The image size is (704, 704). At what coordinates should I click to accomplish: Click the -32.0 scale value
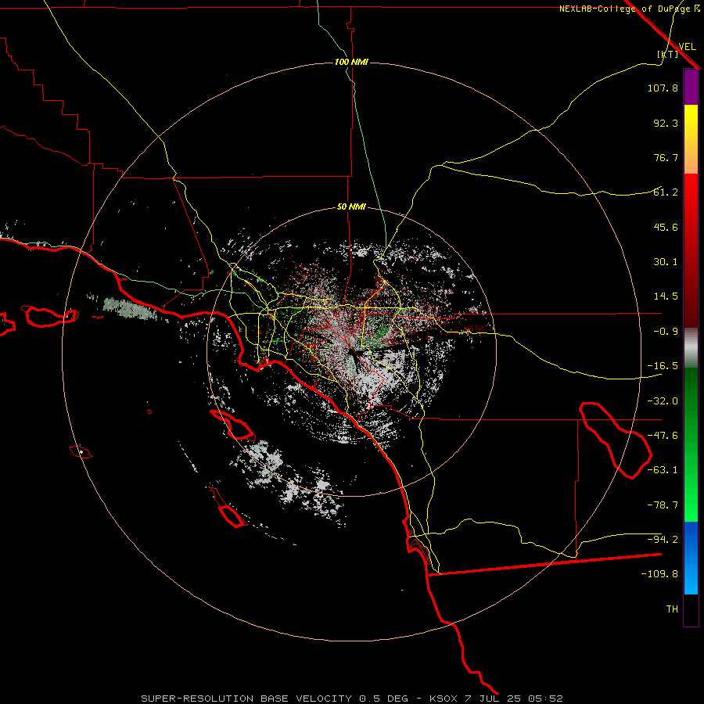click(663, 401)
